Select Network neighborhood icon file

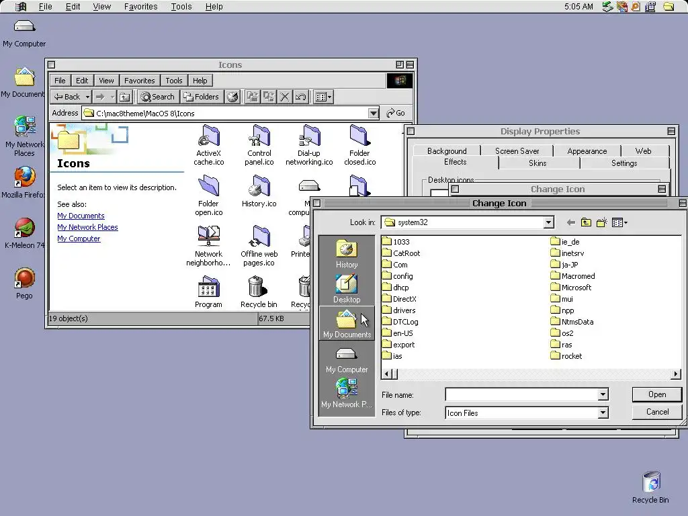208,246
